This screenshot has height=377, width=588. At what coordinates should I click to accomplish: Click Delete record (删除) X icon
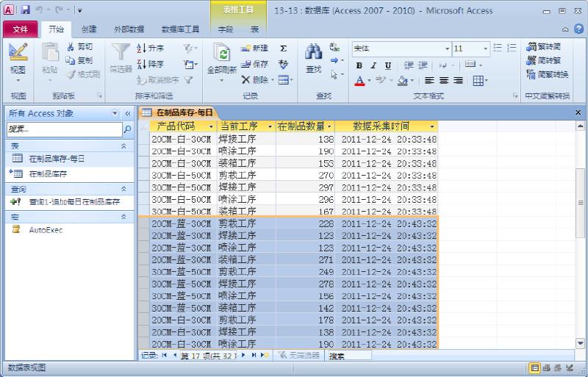click(x=245, y=79)
